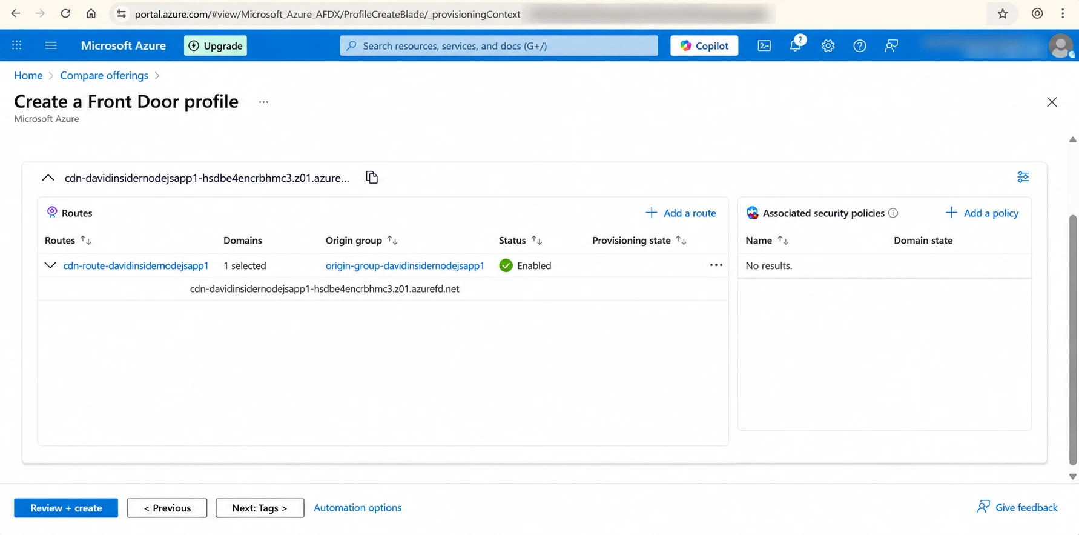The width and height of the screenshot is (1079, 535).
Task: Open the browser three-dot menu
Action: point(1063,13)
